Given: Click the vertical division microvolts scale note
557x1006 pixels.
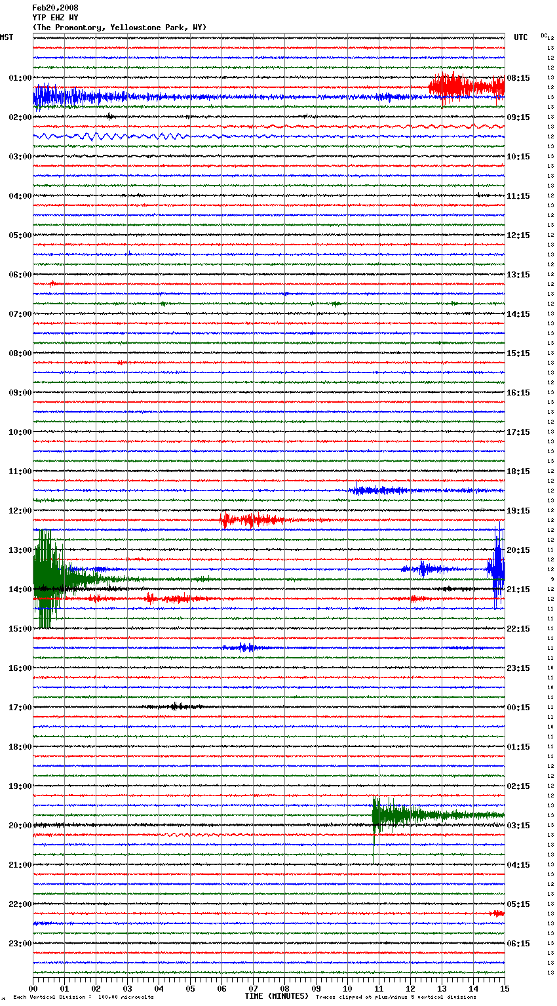Looking at the screenshot, I should [x=83, y=997].
